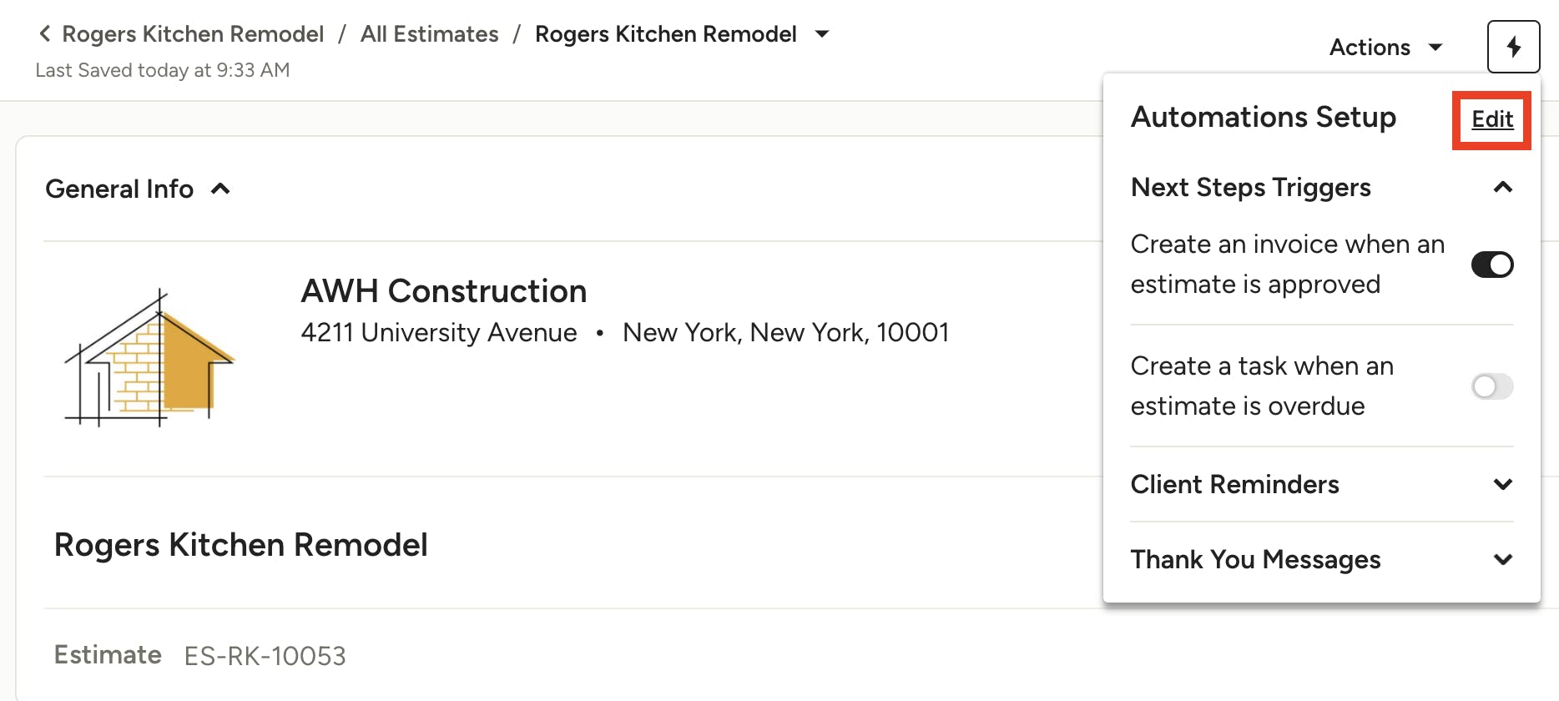Click the AWH Construction company name
Image resolution: width=1559 pixels, height=701 pixels.
click(x=444, y=291)
